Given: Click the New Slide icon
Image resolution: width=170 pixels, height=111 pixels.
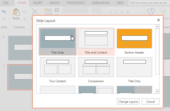Looking at the screenshot, I should 48,11.
